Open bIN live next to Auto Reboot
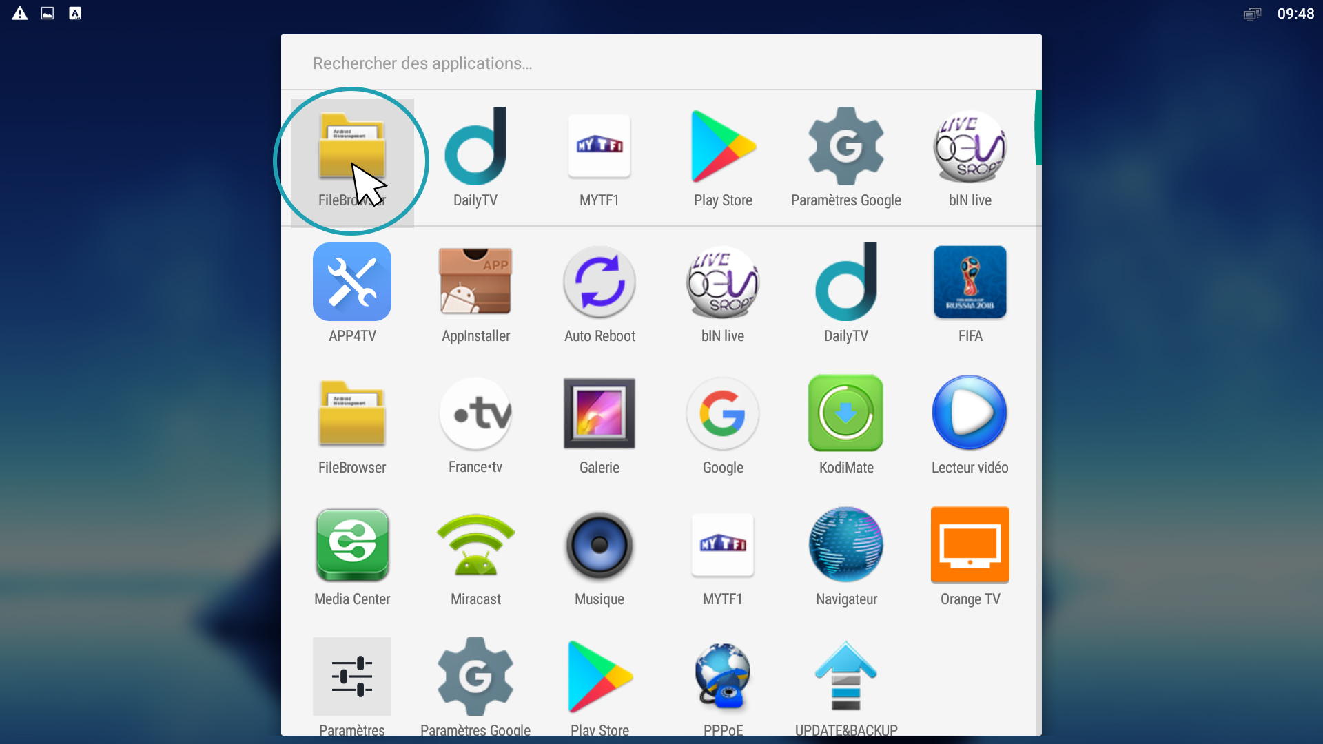 [x=723, y=293]
